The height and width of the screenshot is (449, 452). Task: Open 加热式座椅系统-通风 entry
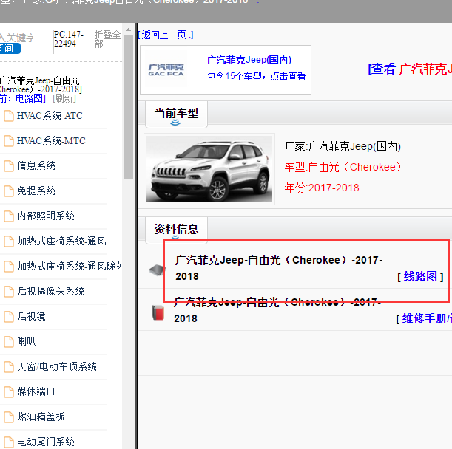(x=61, y=241)
